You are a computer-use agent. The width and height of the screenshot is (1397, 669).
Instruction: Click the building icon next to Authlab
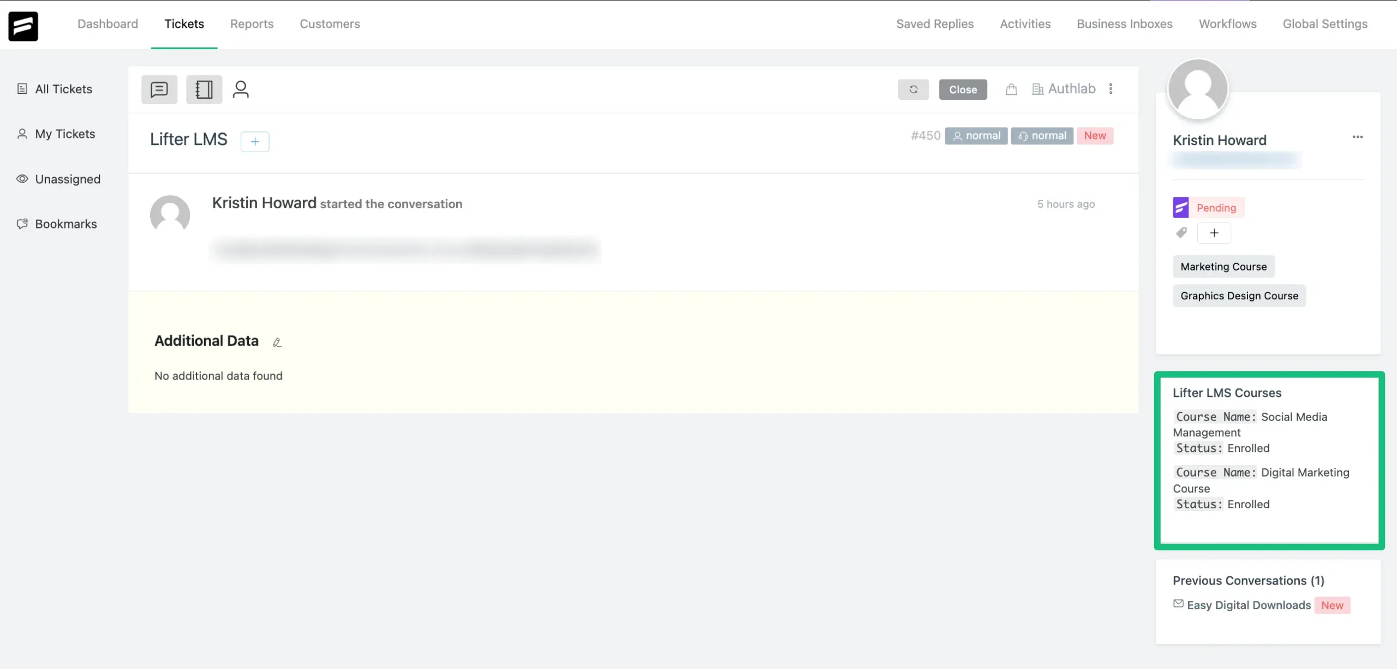tap(1037, 89)
